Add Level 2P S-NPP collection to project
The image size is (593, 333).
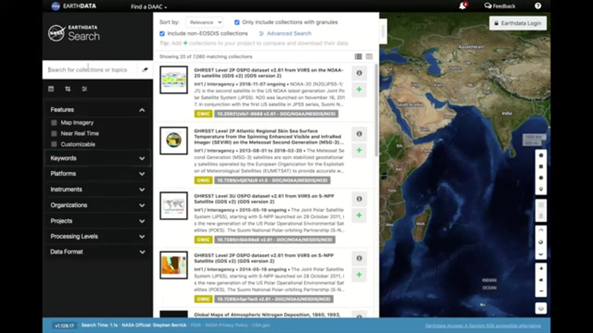pyautogui.click(x=359, y=275)
